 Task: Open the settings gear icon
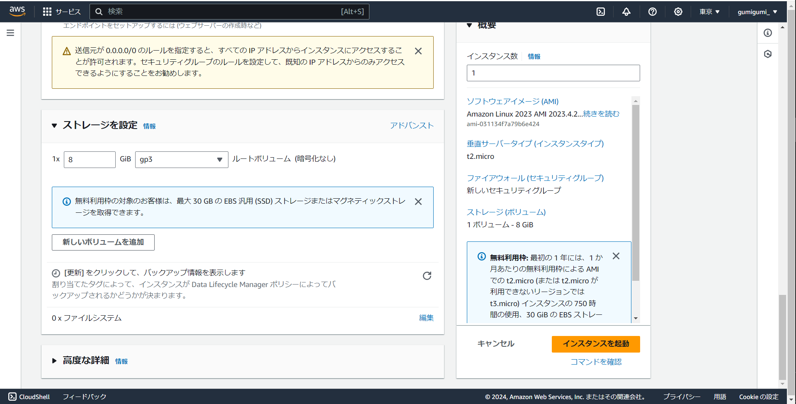tap(678, 11)
